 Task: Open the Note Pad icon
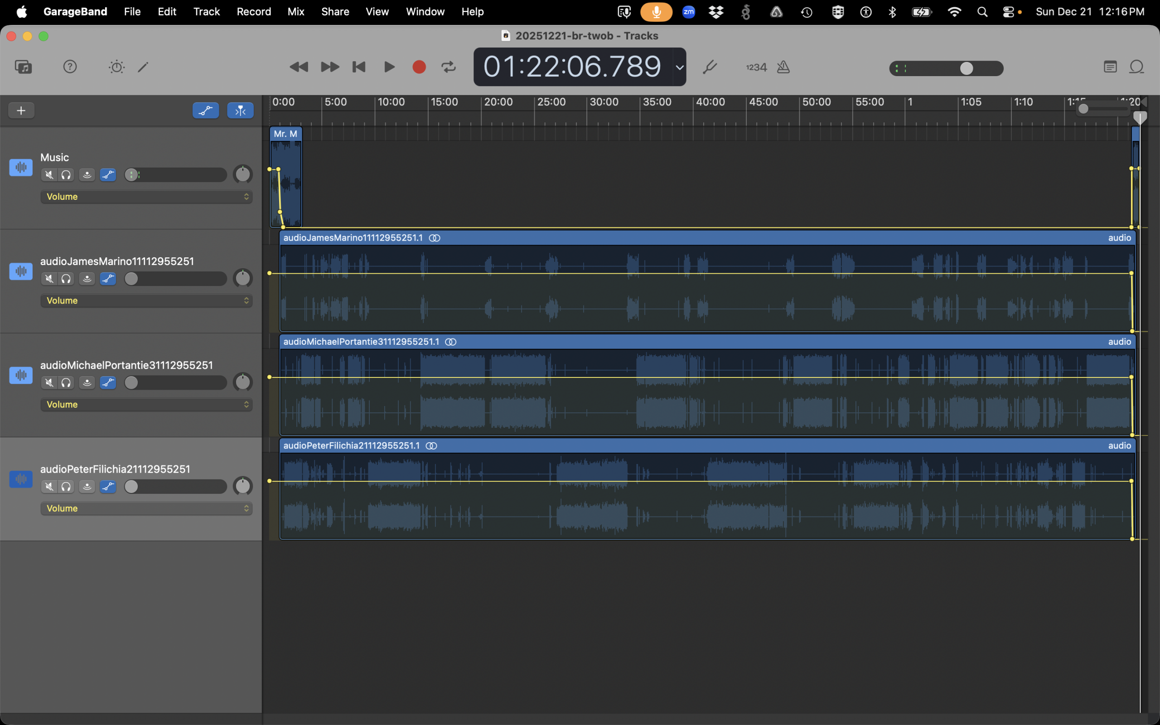1110,67
